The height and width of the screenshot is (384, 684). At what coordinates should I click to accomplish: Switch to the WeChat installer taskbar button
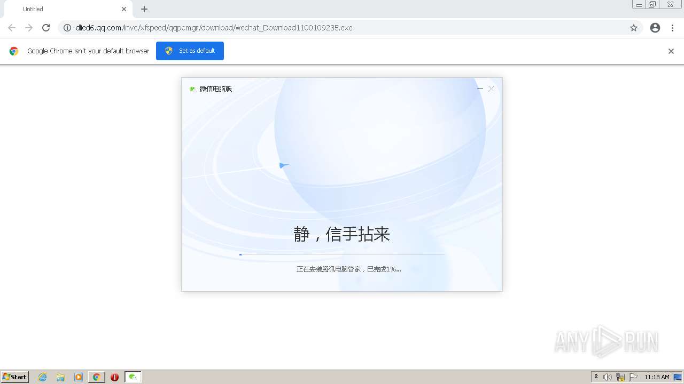[x=133, y=377]
